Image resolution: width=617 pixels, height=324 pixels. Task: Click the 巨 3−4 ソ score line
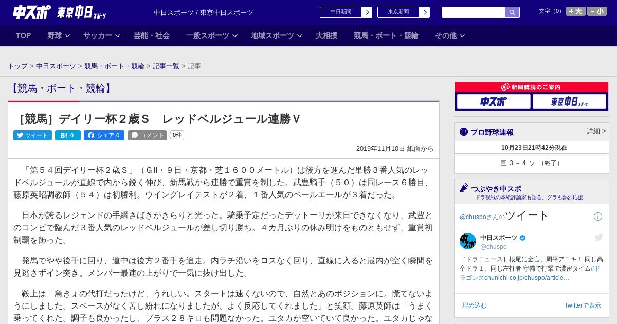[x=532, y=163]
